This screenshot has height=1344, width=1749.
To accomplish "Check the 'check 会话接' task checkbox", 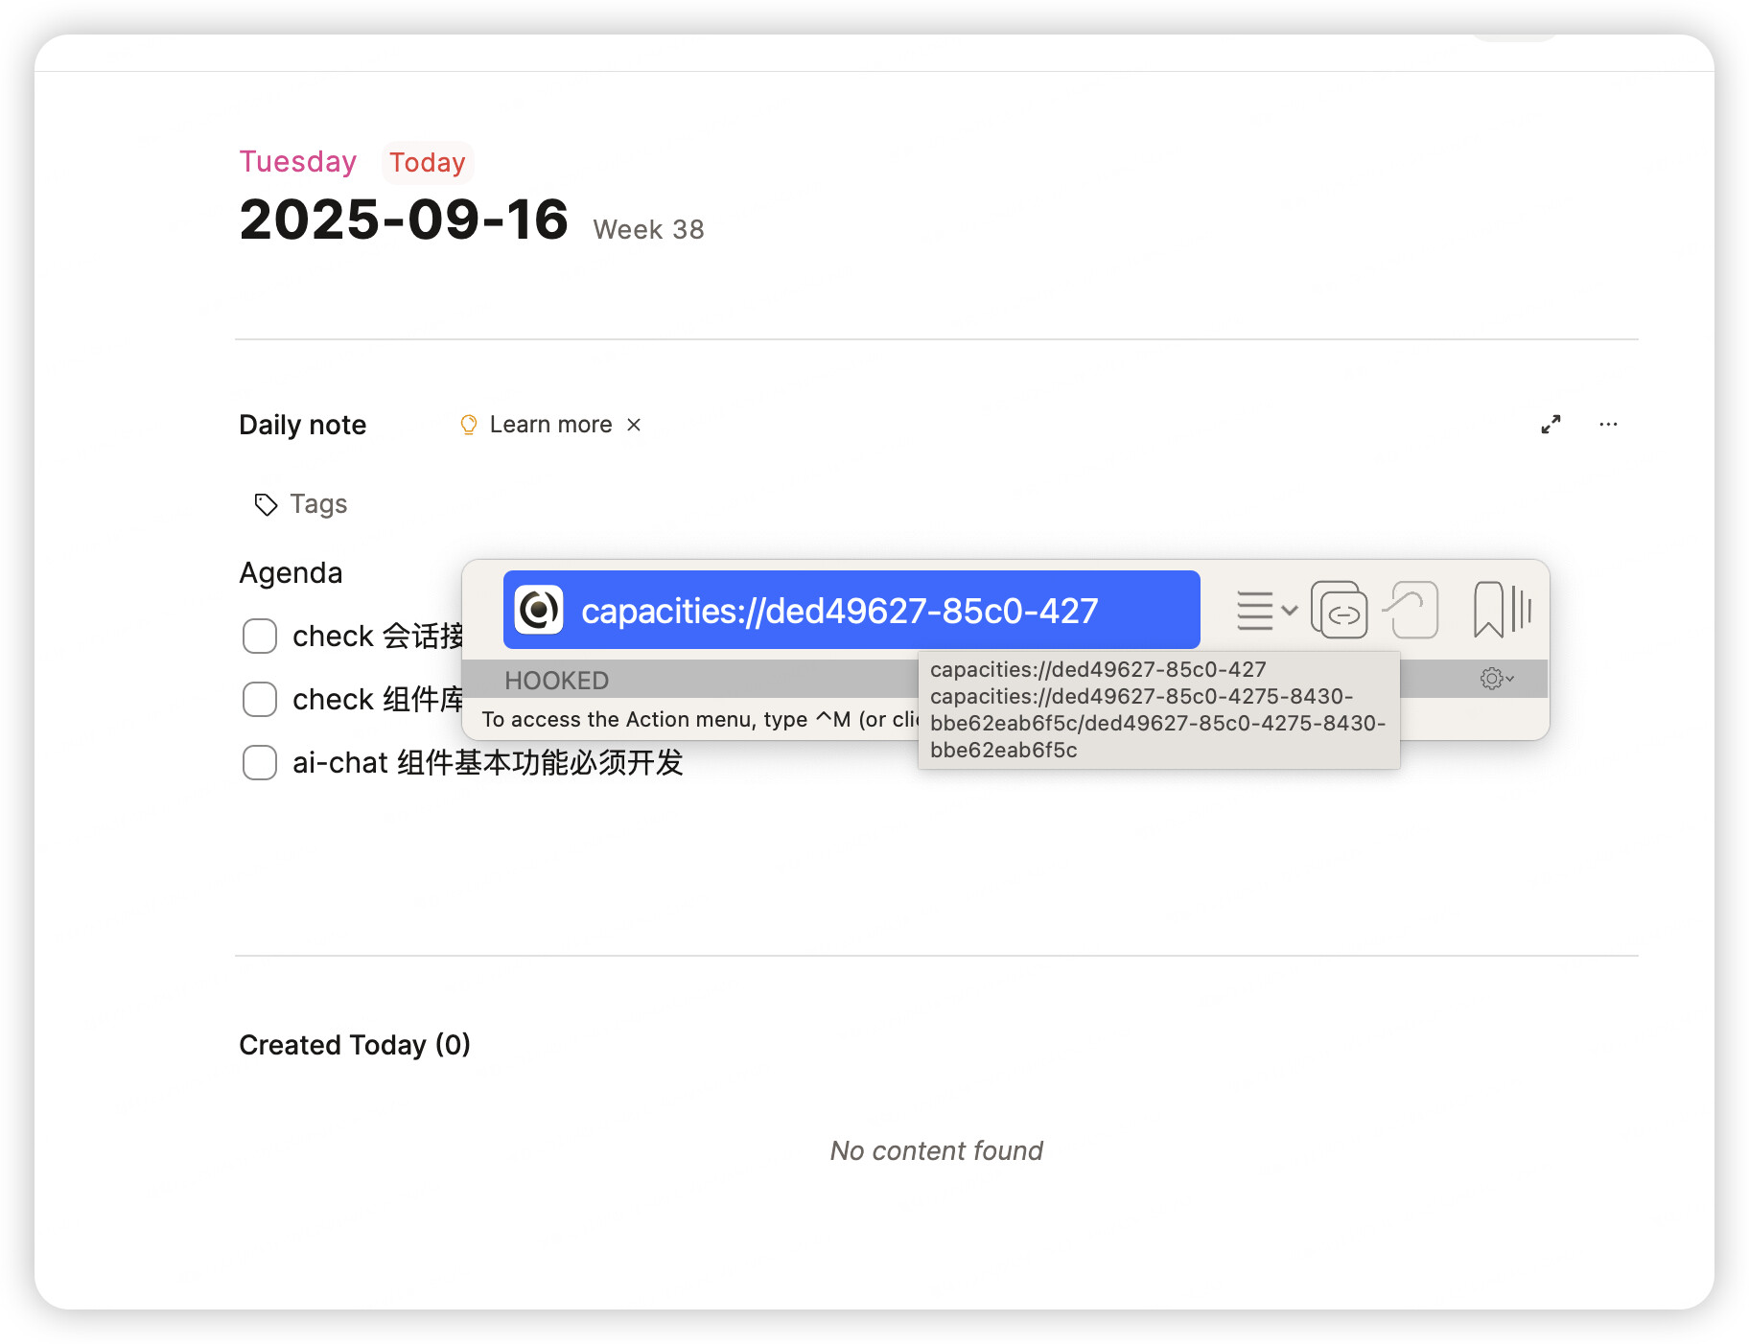I will coord(260,636).
